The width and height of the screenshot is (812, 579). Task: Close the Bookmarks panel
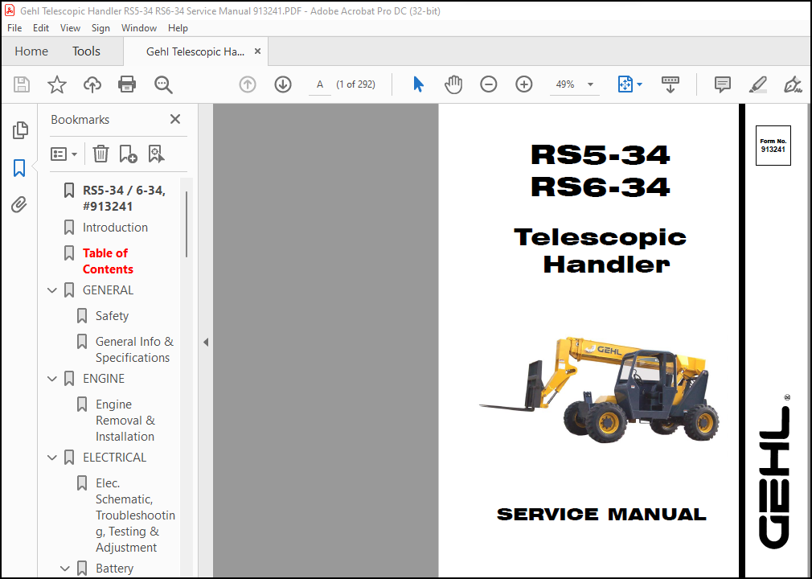[175, 119]
